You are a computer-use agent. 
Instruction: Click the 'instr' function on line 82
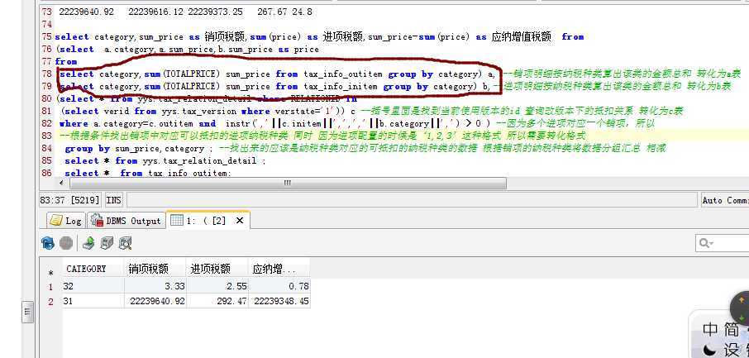tap(238, 124)
